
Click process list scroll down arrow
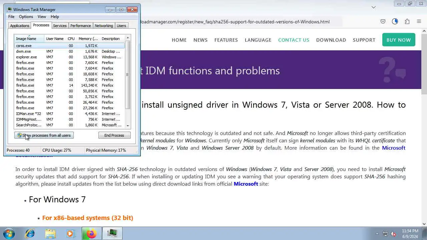(127, 126)
